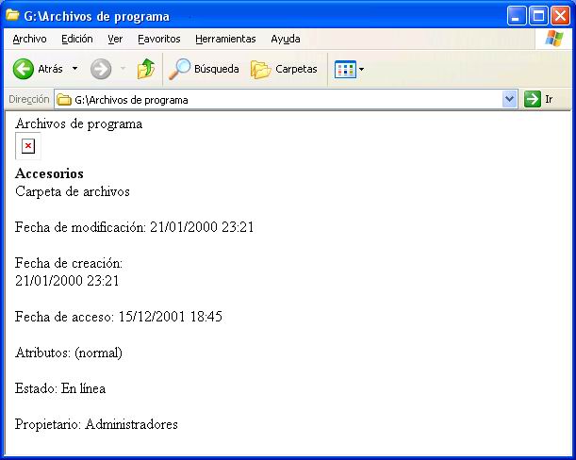This screenshot has width=576, height=460.
Task: Open the forward history dropdown arrow
Action: (123, 69)
